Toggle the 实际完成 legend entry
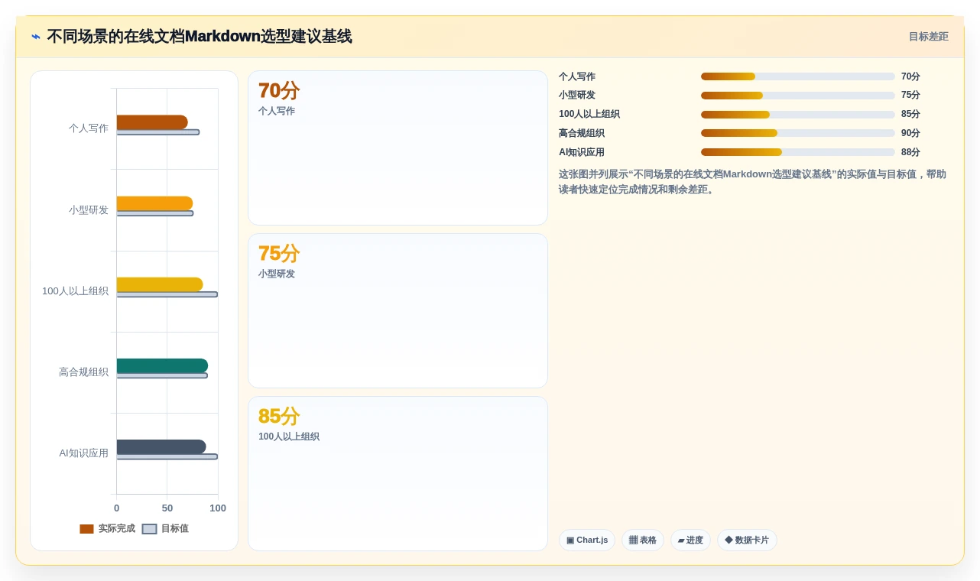The height and width of the screenshot is (581, 980). coord(107,528)
